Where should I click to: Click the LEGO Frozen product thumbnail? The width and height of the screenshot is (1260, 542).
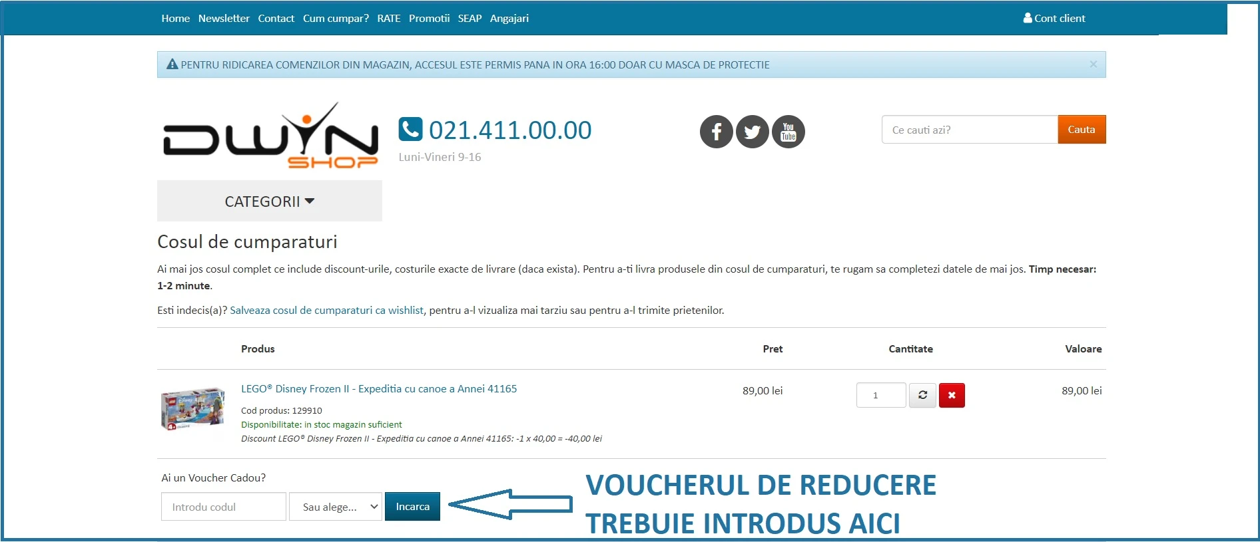coord(192,409)
